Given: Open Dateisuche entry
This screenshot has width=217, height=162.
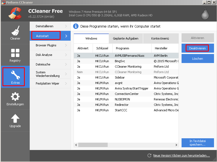Looking at the screenshot, I should 50,64.
